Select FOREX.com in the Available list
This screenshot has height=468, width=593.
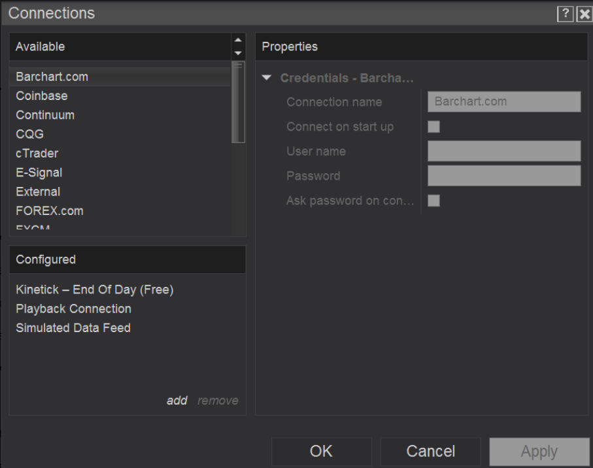[x=120, y=211]
